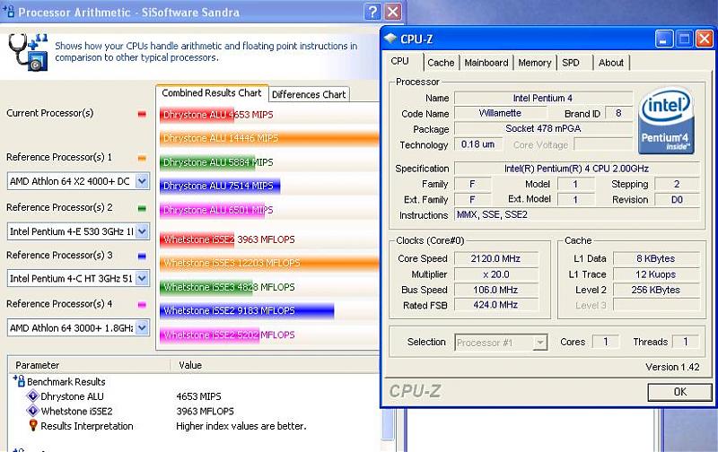The height and width of the screenshot is (452, 718).
Task: Click the orange Reference Processor 1 color marker
Action: (x=142, y=159)
